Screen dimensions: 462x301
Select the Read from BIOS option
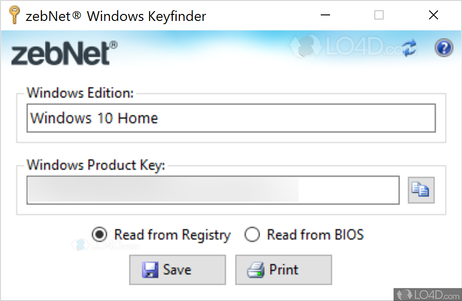pos(252,235)
